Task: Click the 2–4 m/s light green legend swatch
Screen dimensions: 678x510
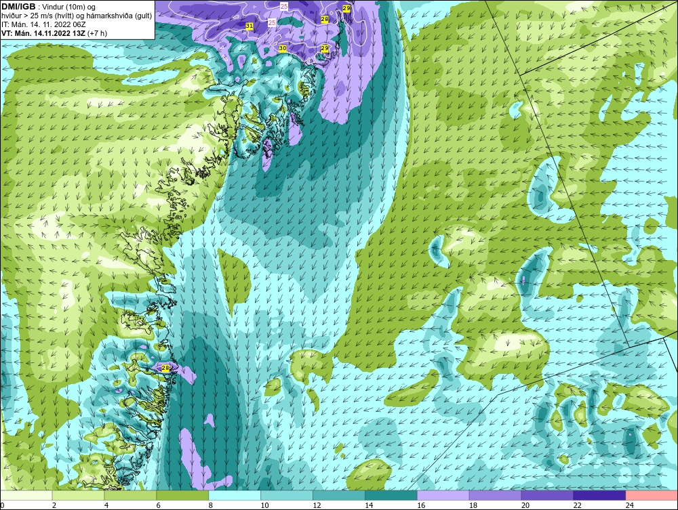Action: click(78, 495)
